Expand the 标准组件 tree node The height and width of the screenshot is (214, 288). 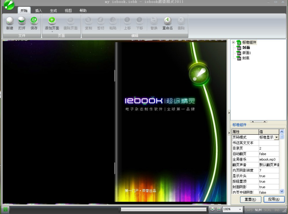point(233,43)
